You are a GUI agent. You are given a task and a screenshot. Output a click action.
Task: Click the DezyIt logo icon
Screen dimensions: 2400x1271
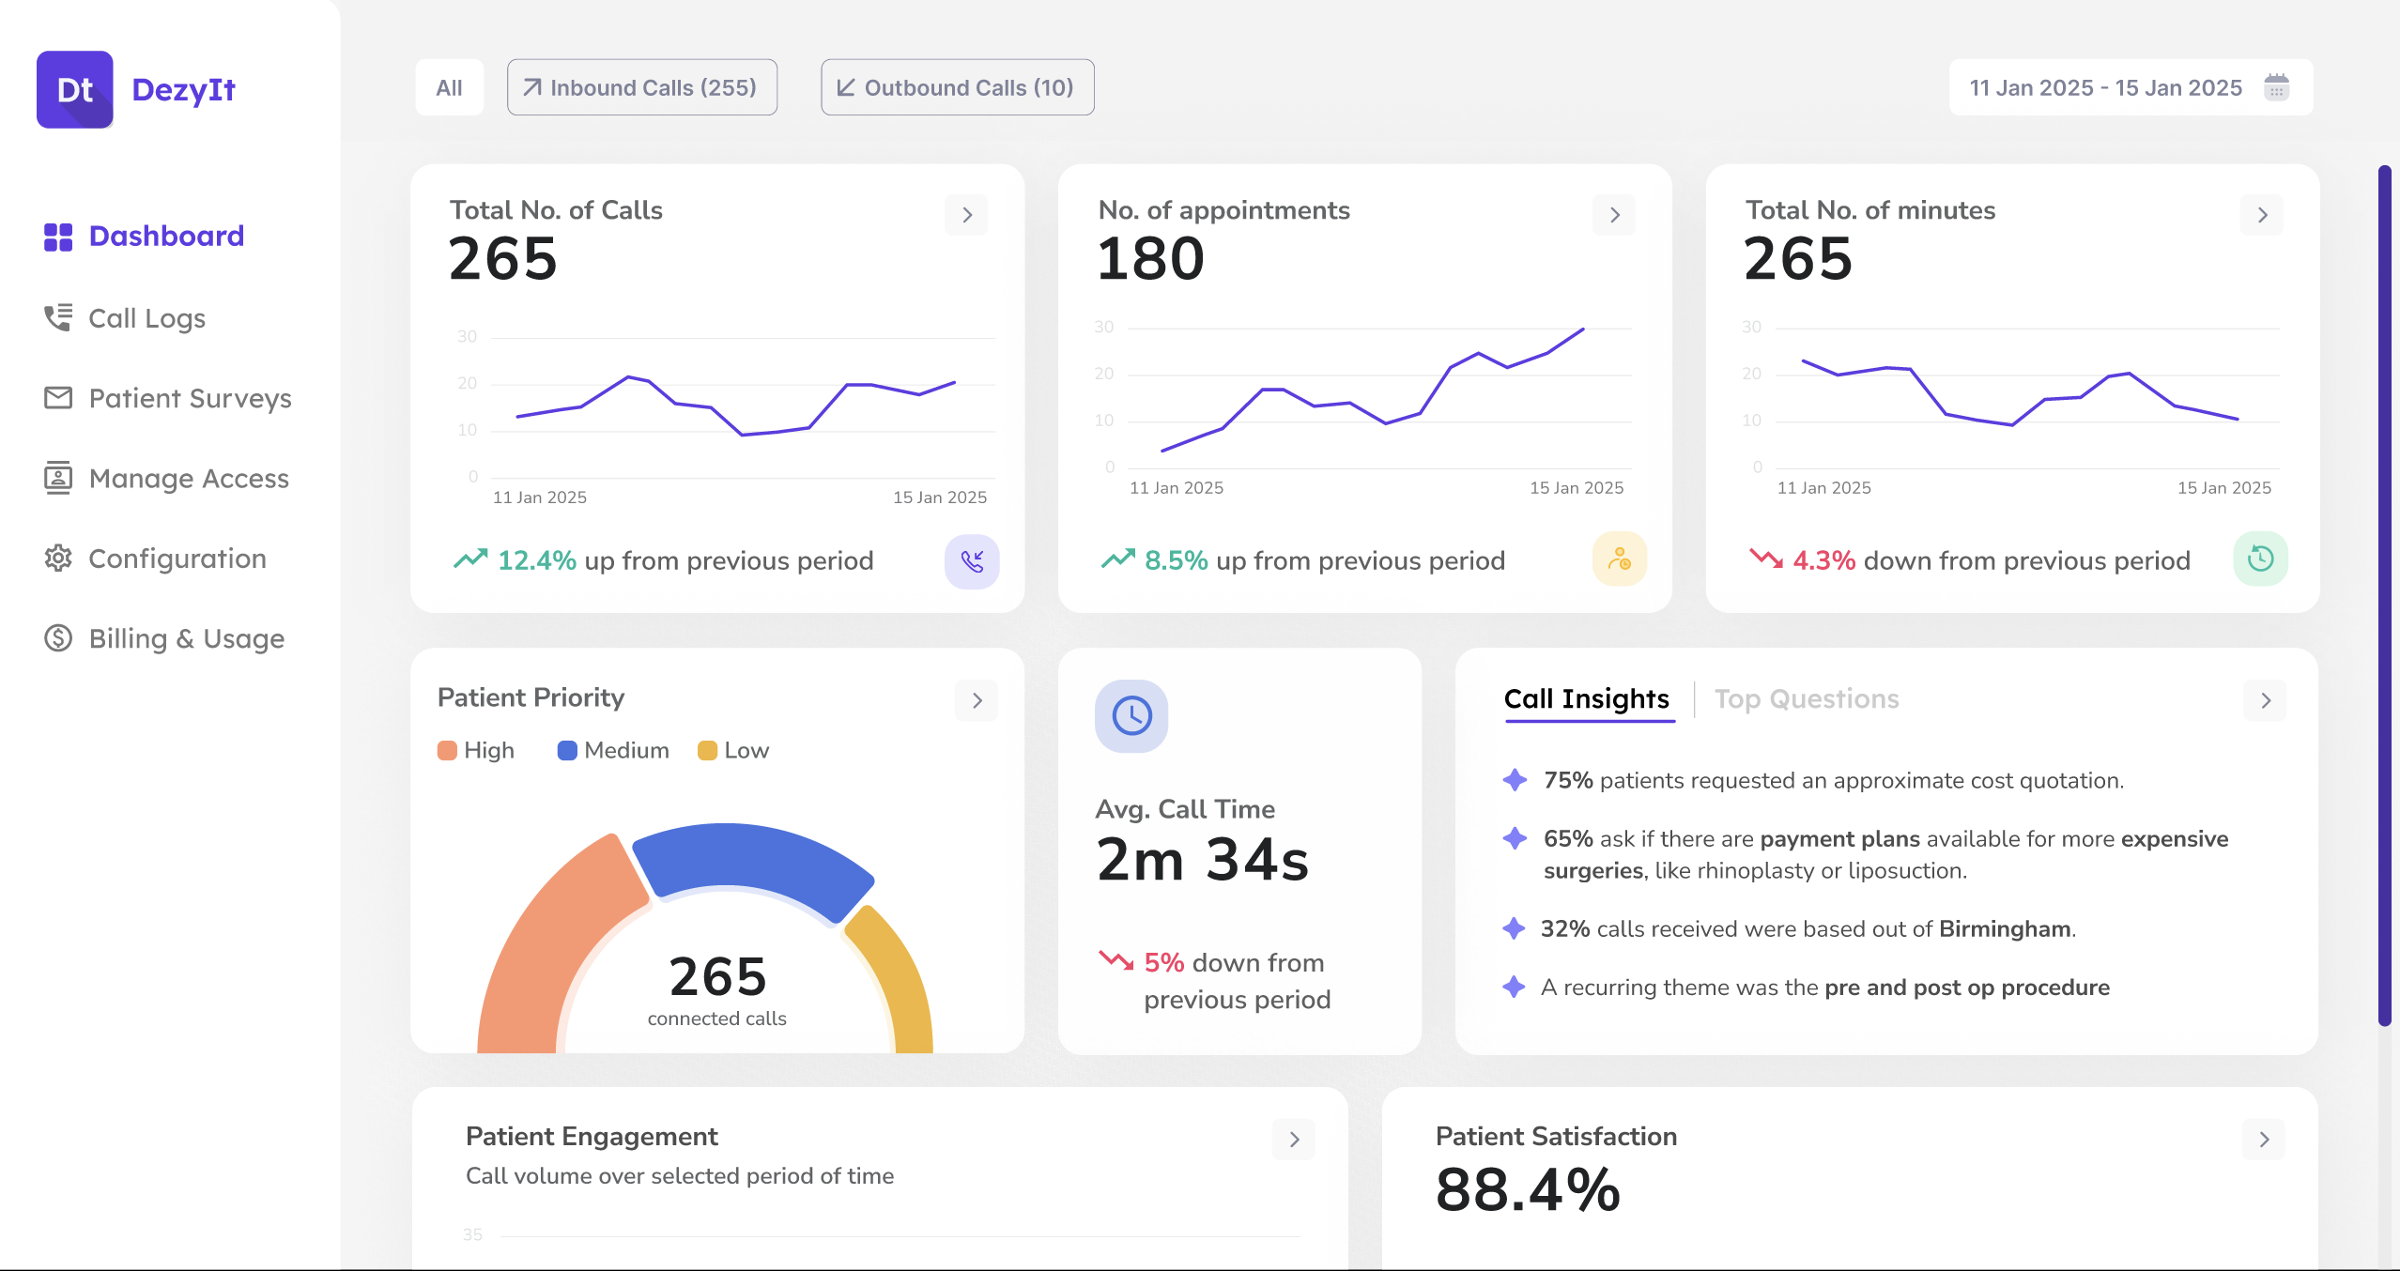[75, 90]
